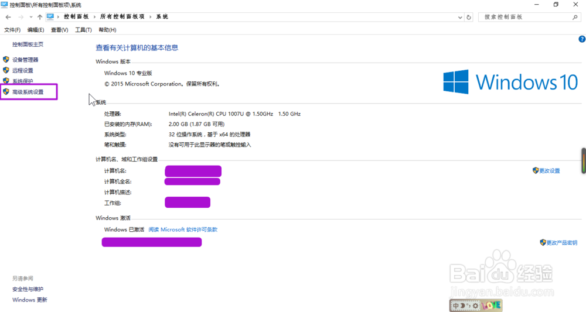Open the 编辑(E) menu
This screenshot has height=312, width=586.
[36, 30]
